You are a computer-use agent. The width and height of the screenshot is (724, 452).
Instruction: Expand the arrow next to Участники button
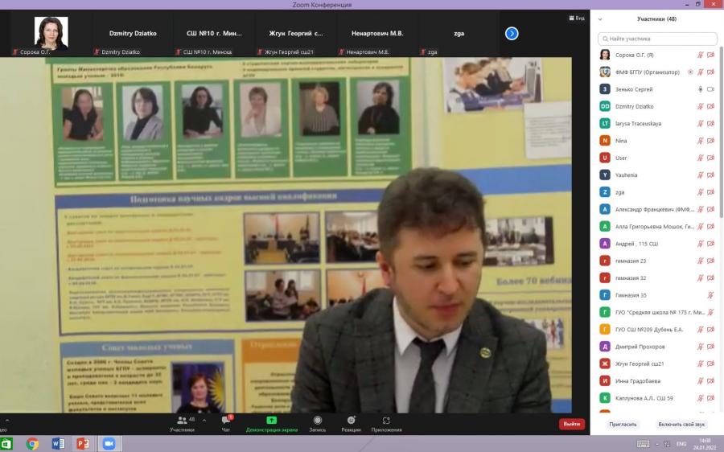point(204,420)
